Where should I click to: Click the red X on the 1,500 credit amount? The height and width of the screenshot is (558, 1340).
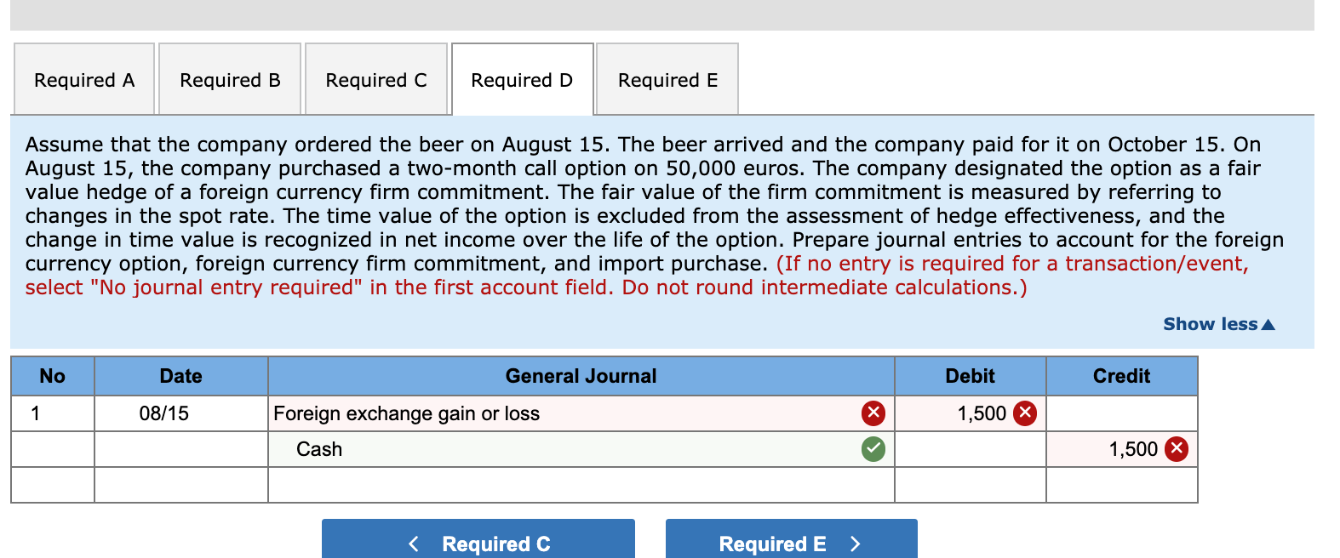(x=1176, y=449)
